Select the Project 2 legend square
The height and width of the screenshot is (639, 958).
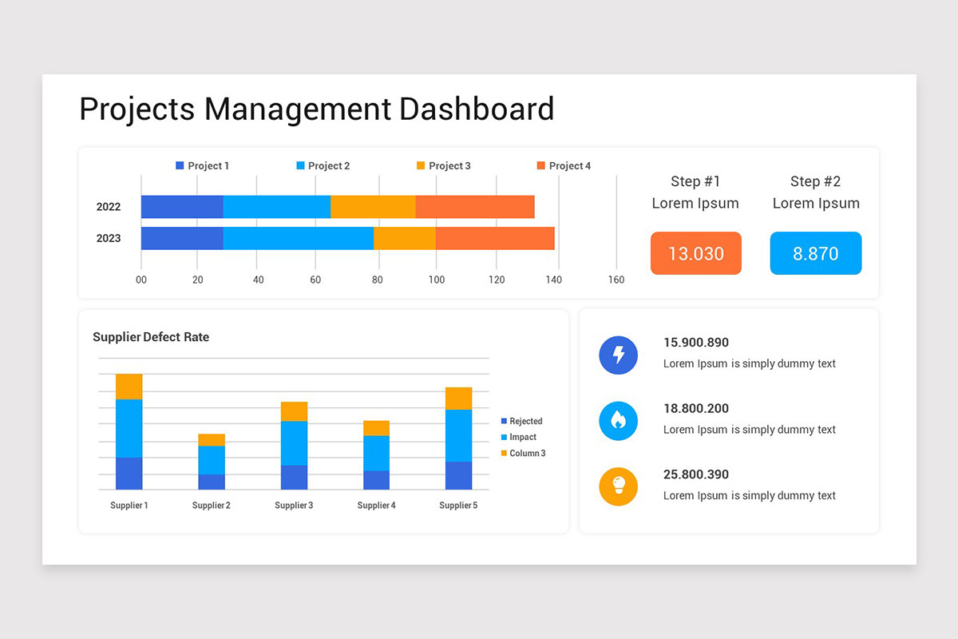coord(300,165)
